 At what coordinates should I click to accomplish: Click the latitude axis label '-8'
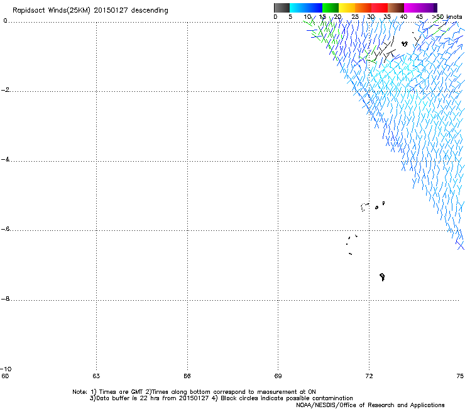[x=6, y=299]
